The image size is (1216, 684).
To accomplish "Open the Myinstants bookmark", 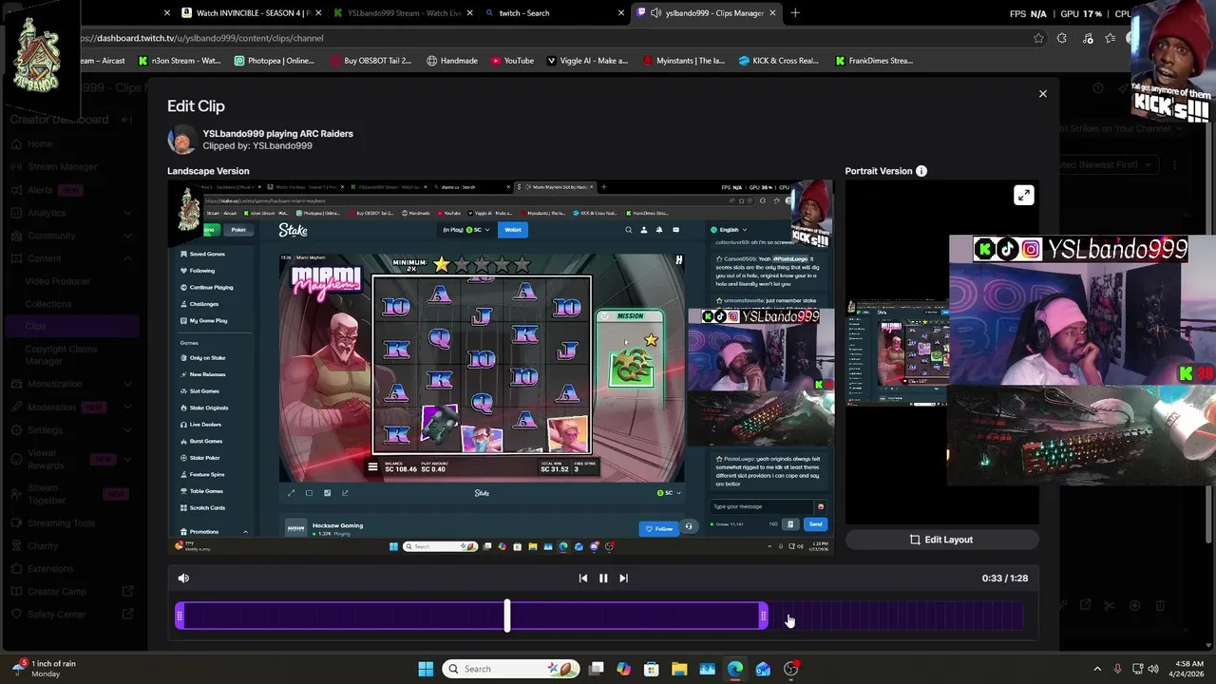I will 683,61.
